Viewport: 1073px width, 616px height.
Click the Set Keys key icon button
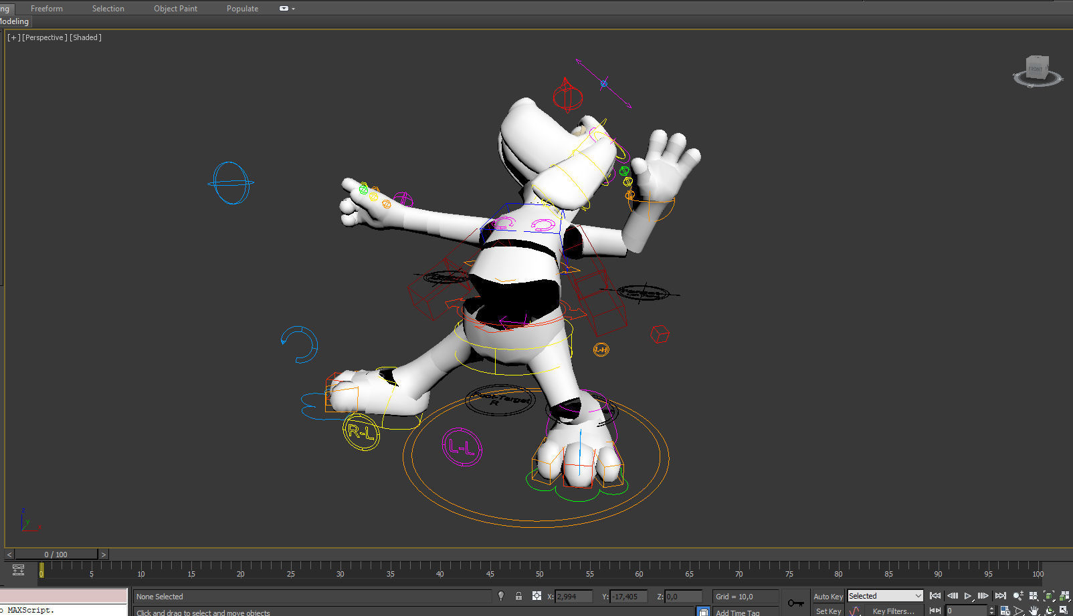(795, 603)
